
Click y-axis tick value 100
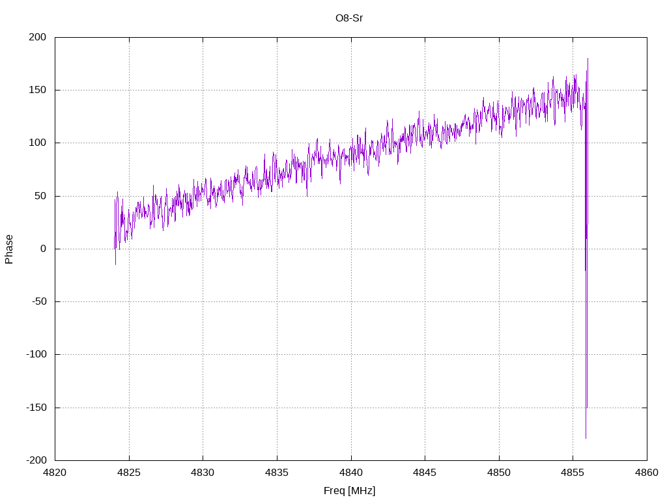37,143
